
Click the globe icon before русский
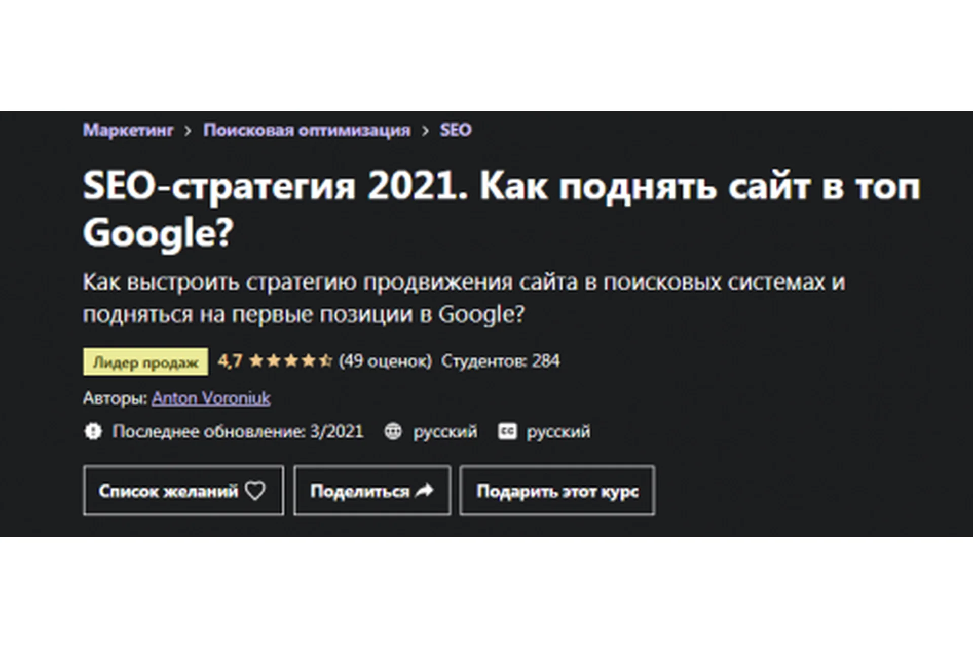393,431
